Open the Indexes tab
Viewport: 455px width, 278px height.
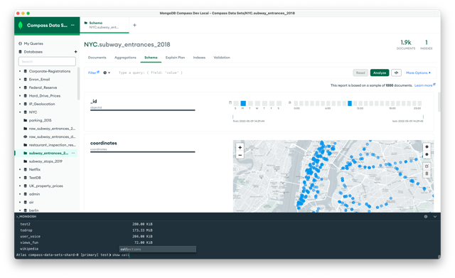199,58
